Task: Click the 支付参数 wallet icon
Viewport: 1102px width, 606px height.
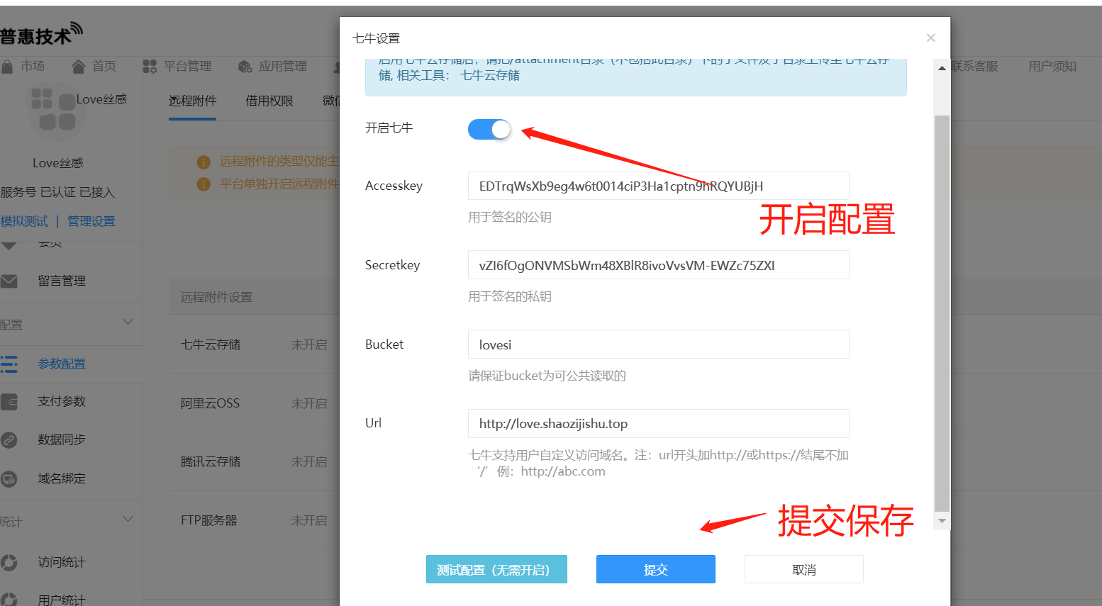Action: point(9,402)
